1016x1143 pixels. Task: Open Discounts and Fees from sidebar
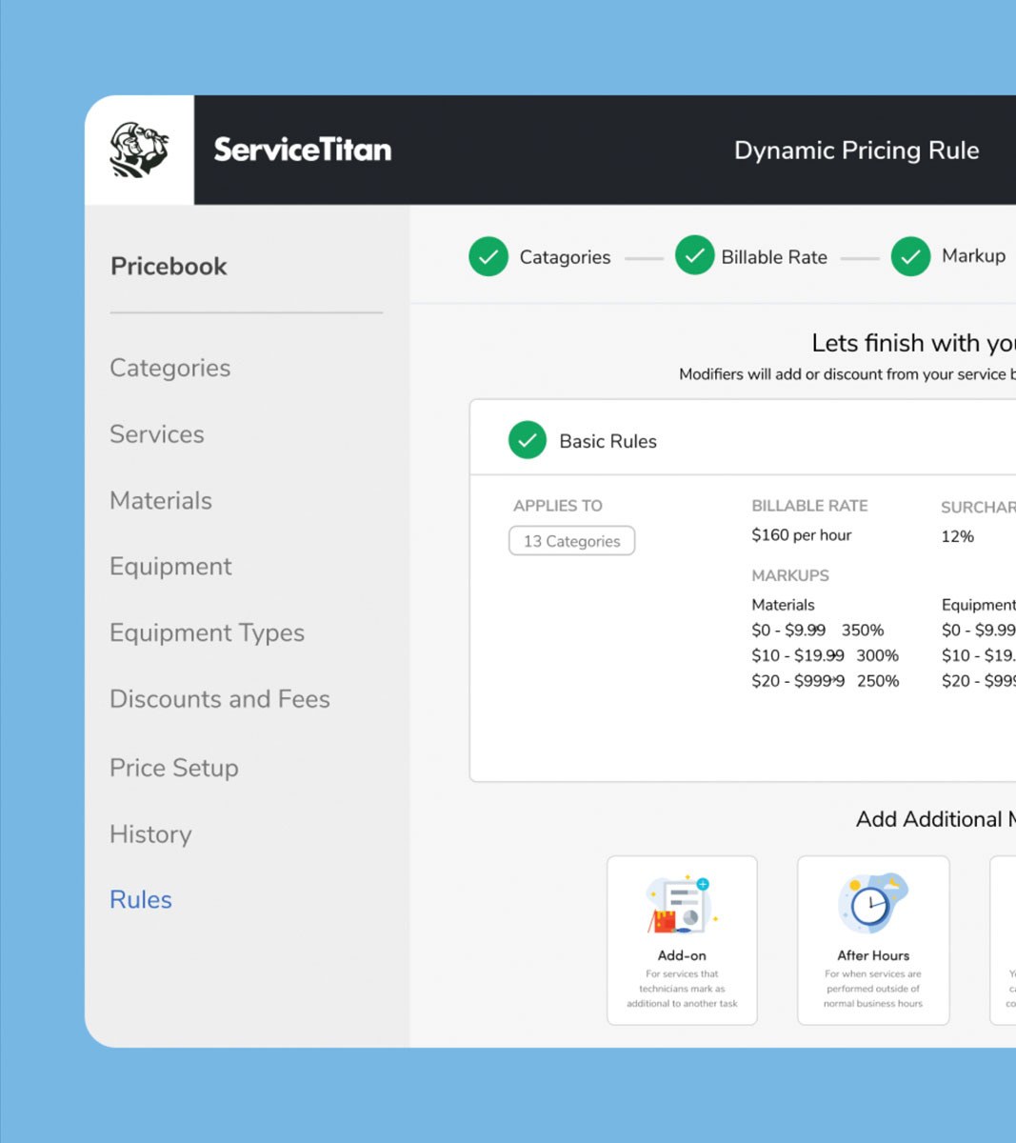[220, 698]
